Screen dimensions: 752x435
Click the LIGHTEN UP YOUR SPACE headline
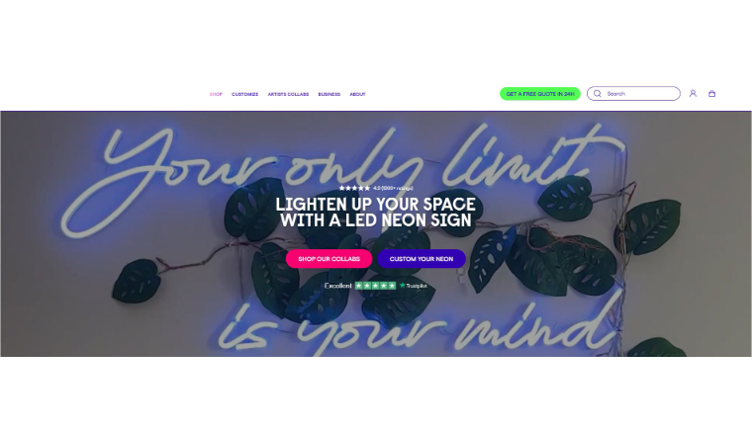pyautogui.click(x=376, y=213)
